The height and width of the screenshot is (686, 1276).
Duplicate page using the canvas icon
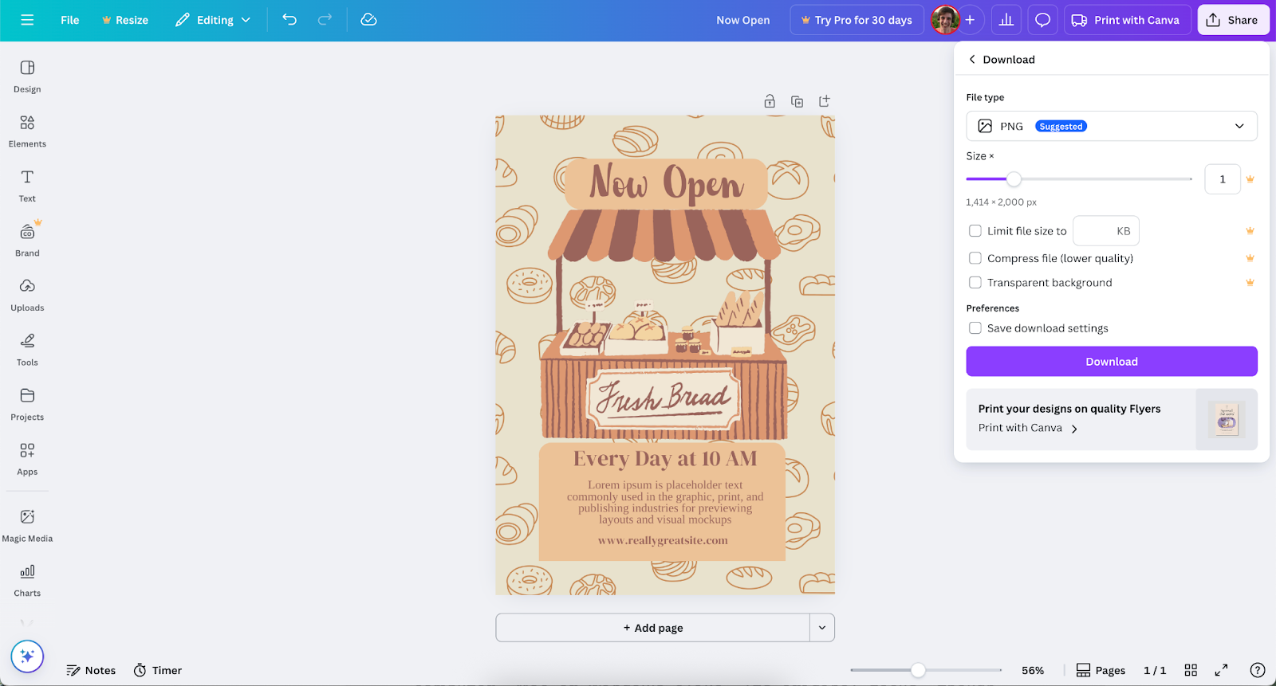click(797, 101)
